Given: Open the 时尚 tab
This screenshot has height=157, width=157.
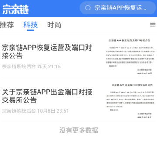Looking at the screenshot, I should pyautogui.click(x=54, y=25).
